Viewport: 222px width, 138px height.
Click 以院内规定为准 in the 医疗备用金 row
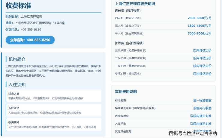click(x=201, y=116)
